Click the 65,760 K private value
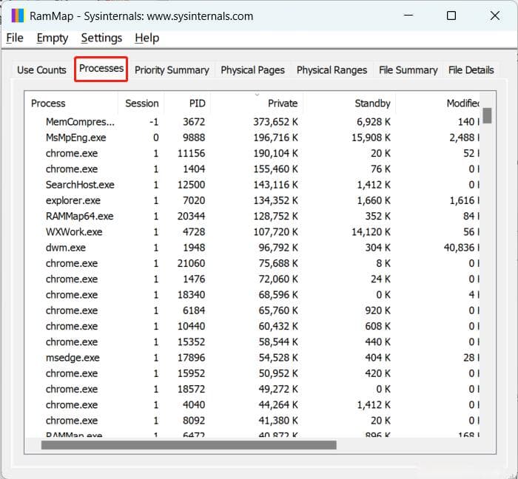 click(278, 310)
